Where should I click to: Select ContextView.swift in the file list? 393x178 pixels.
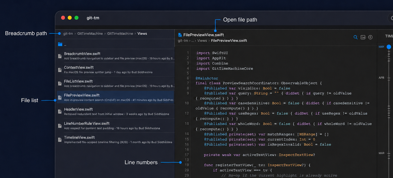point(116,70)
